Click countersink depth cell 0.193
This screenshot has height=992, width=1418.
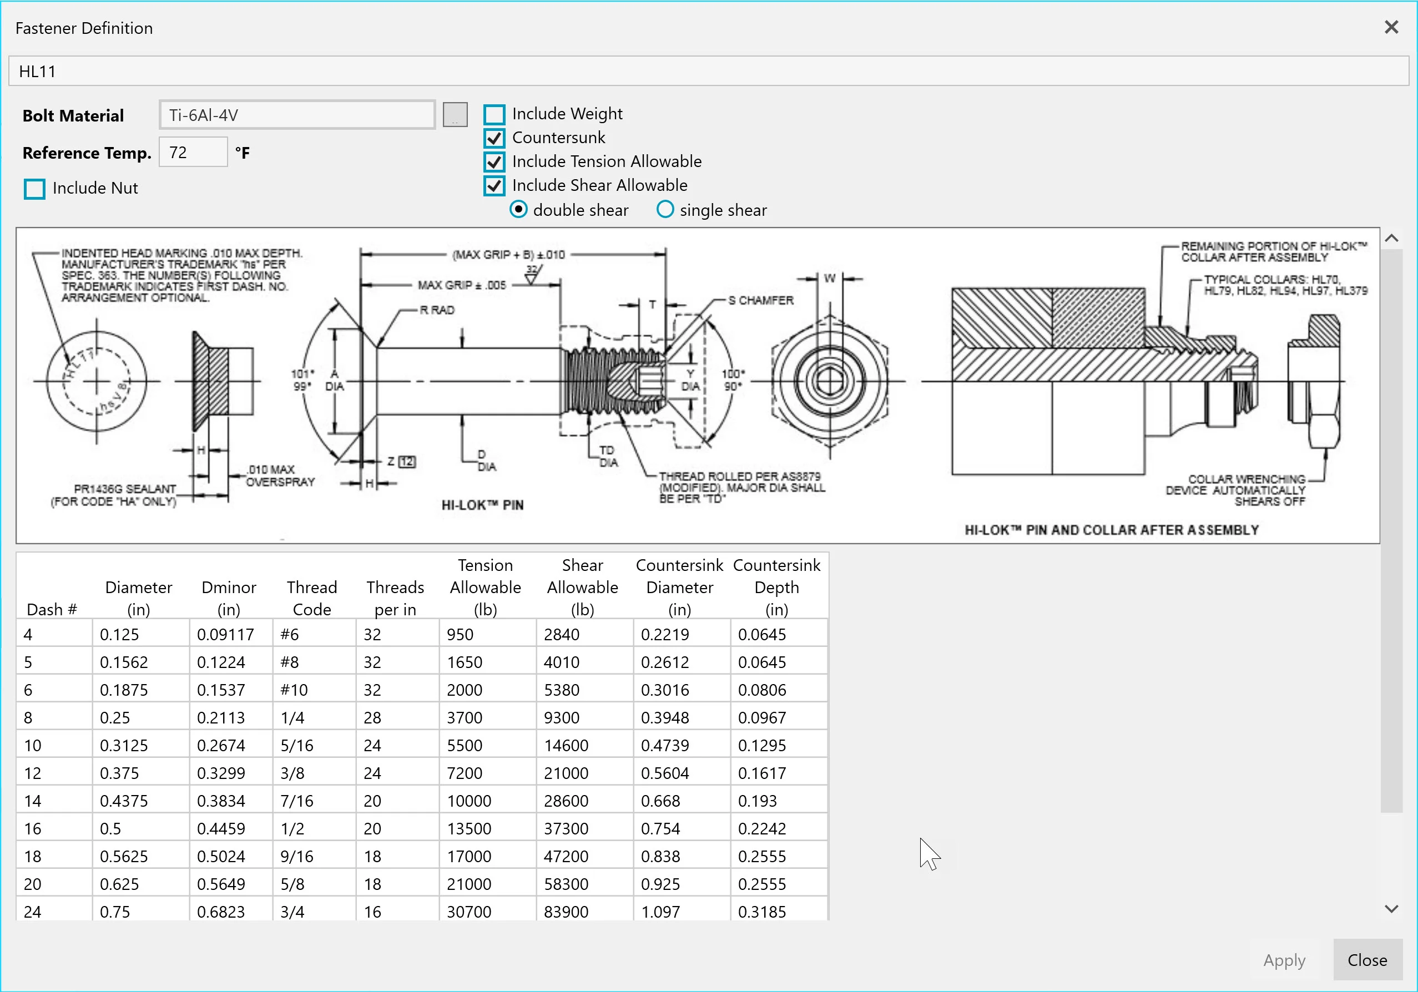[x=779, y=800]
